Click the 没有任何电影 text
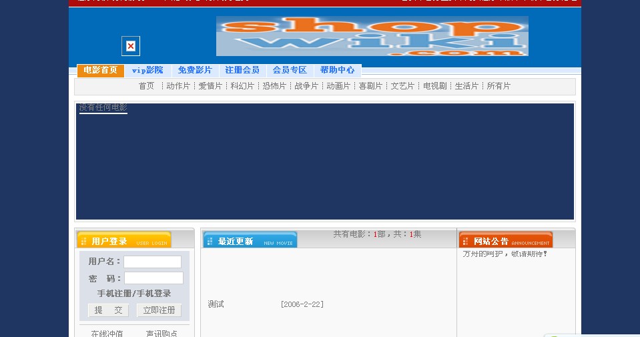Image resolution: width=640 pixels, height=337 pixels. point(103,107)
